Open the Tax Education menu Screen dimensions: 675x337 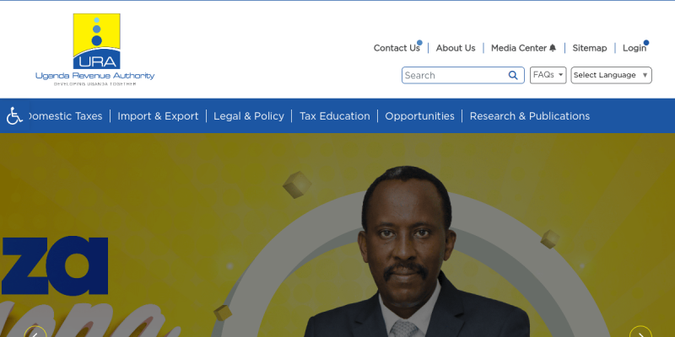[x=334, y=116]
